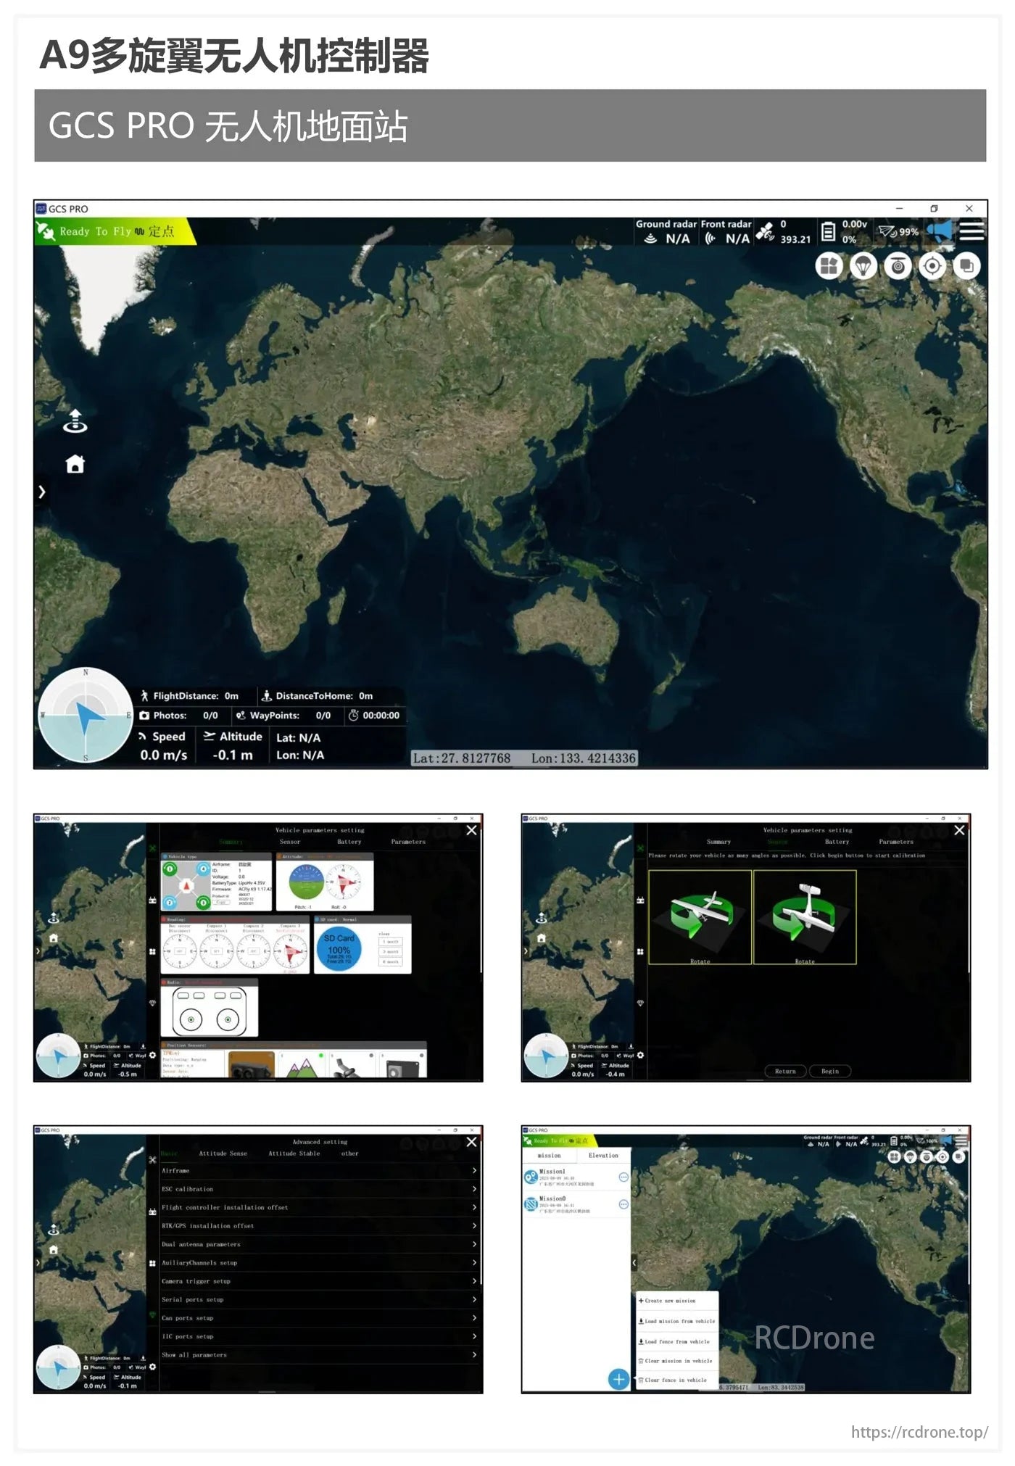Click the blue round plus button in mission panel
The width and height of the screenshot is (1015, 1466).
[618, 1379]
